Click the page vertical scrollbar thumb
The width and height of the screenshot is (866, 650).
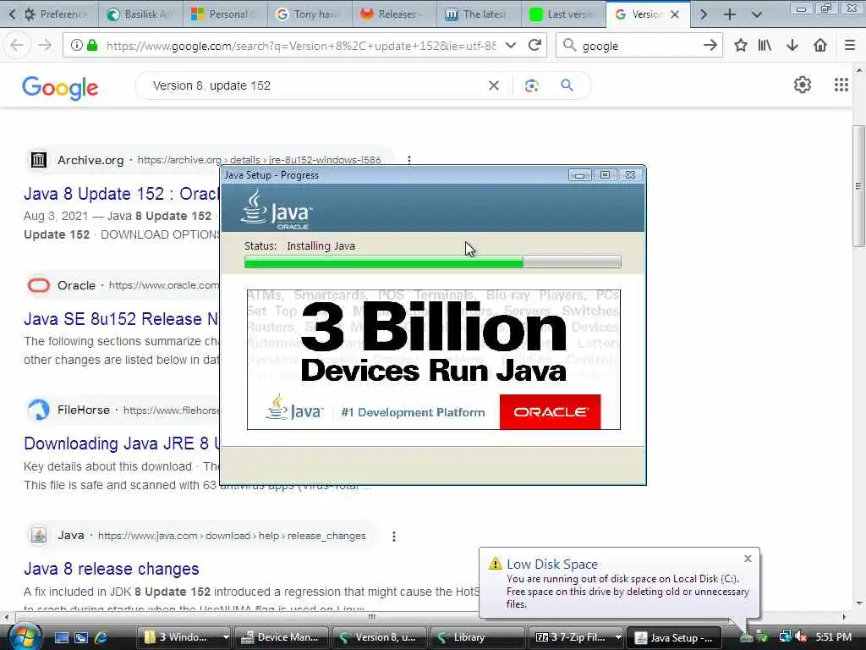click(858, 185)
